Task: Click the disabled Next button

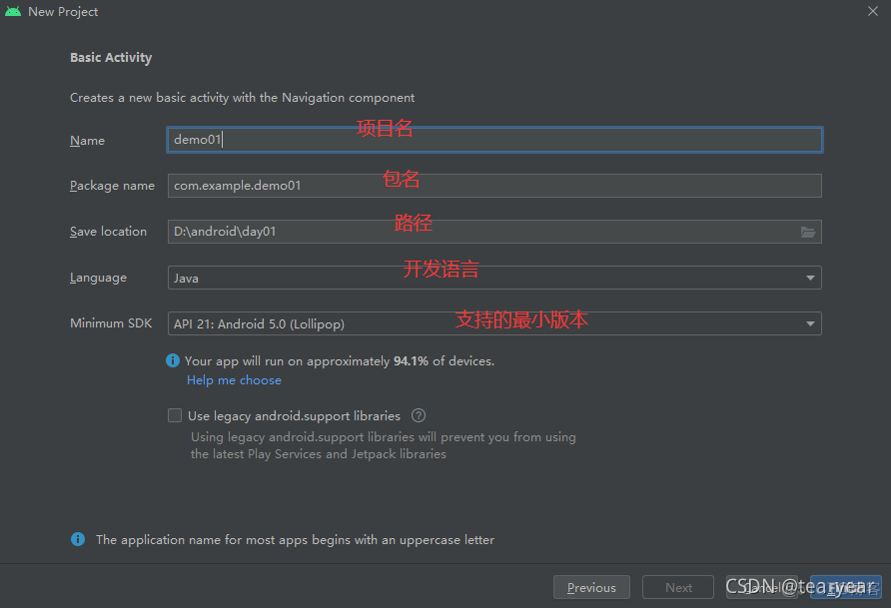Action: click(x=678, y=588)
